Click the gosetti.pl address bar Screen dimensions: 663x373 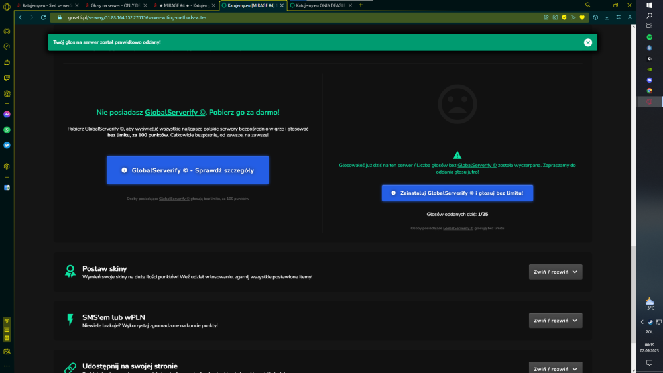point(296,17)
